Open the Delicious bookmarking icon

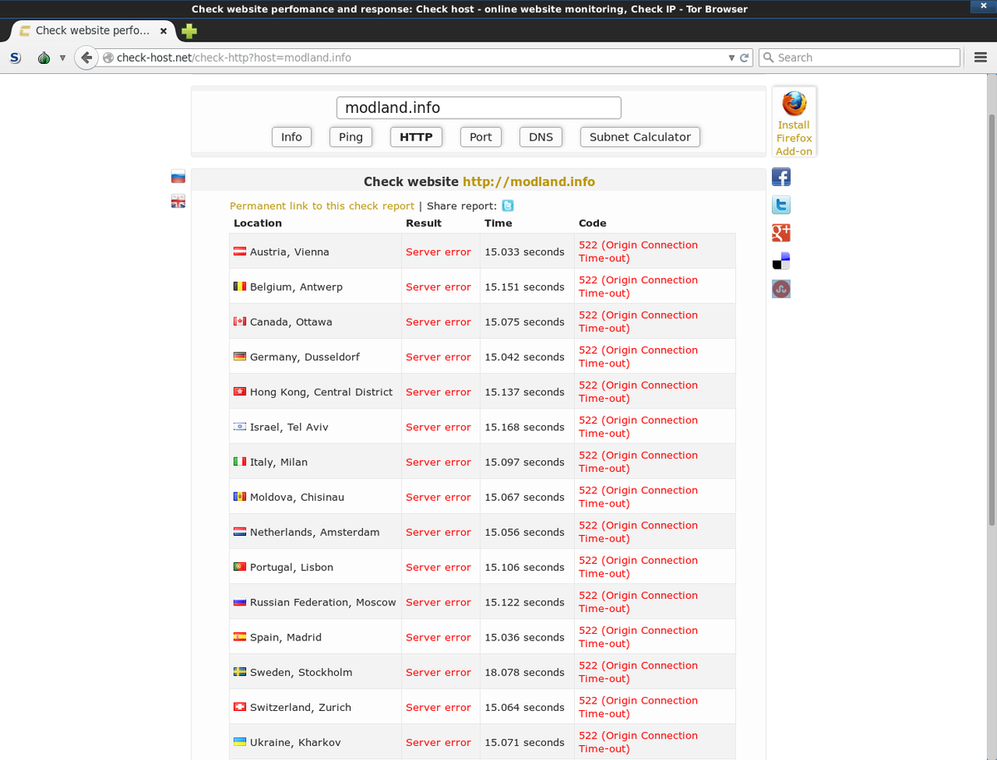[x=780, y=260]
